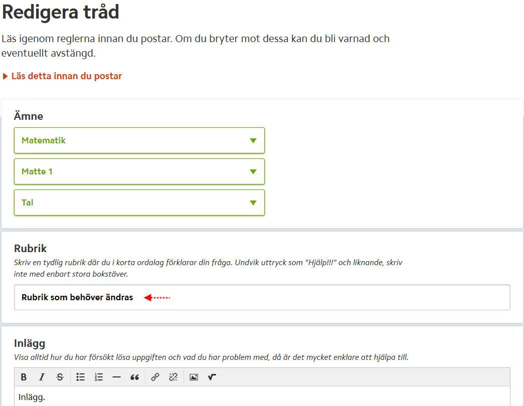Click the red triangle beside Läs detta
The width and height of the screenshot is (524, 406).
(6, 76)
